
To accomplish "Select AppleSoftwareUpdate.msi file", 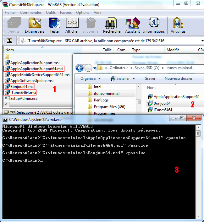I will 29,81.
